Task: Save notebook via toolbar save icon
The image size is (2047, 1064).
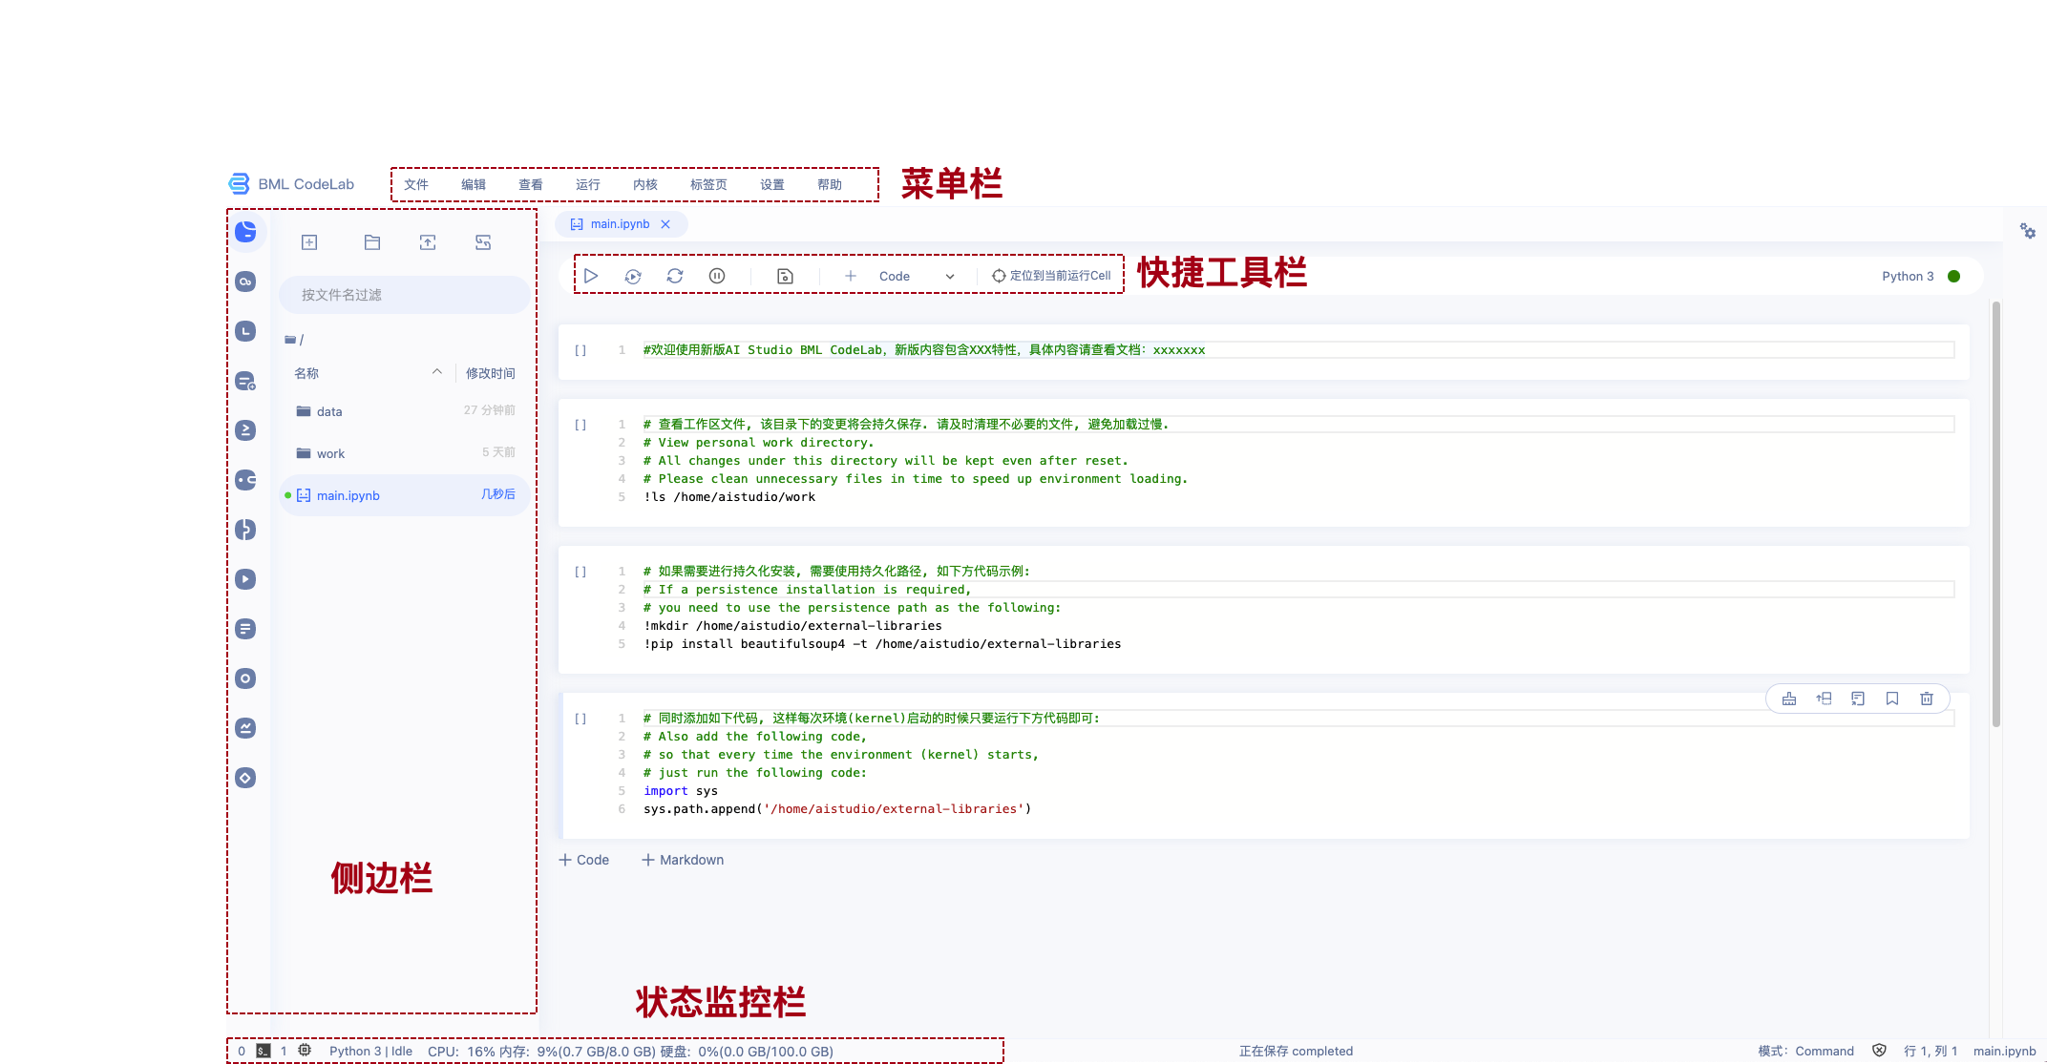Action: coord(785,276)
